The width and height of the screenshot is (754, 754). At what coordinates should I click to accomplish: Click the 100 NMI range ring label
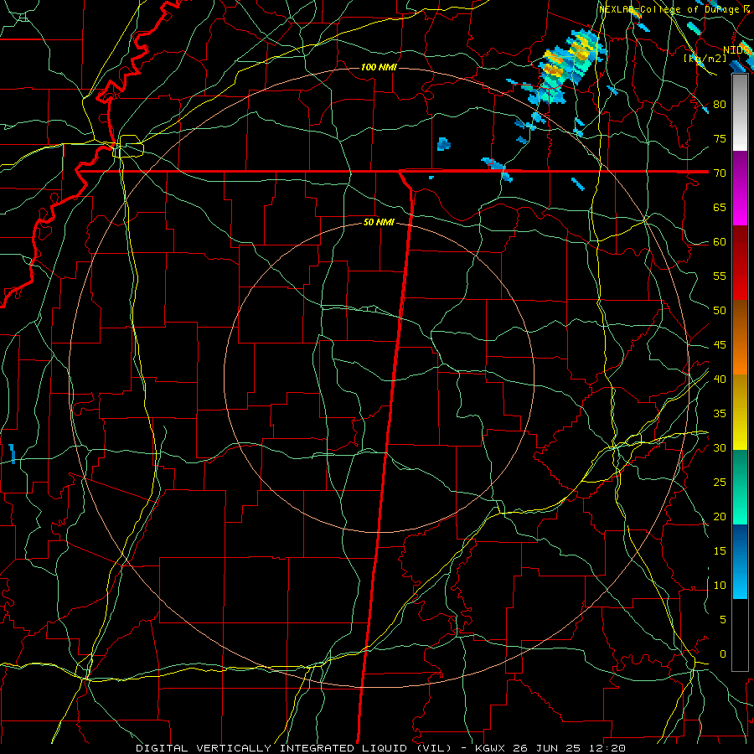[379, 67]
